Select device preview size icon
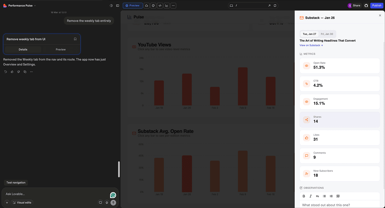Viewport: 385px width, 208px height. pos(231,5)
